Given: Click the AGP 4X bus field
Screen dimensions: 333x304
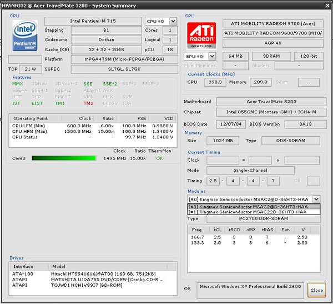Looking at the screenshot, I should (x=273, y=43).
